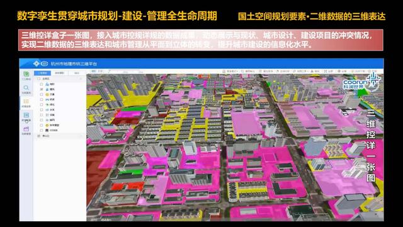Open the purple folder sidebar icon

26,129
